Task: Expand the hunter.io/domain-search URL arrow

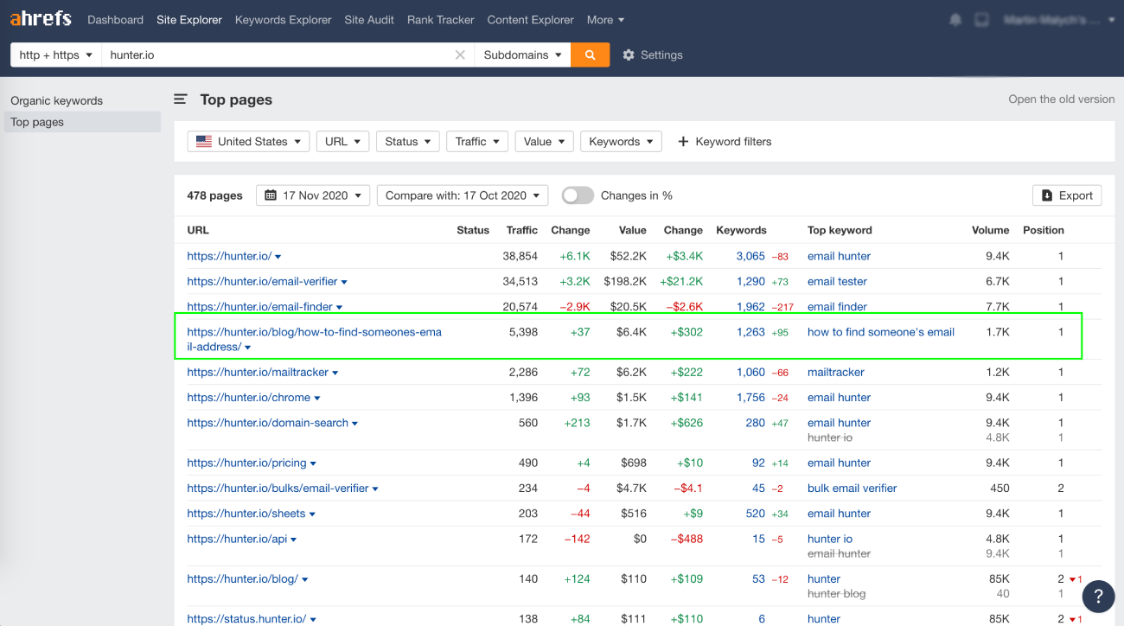Action: coord(354,424)
